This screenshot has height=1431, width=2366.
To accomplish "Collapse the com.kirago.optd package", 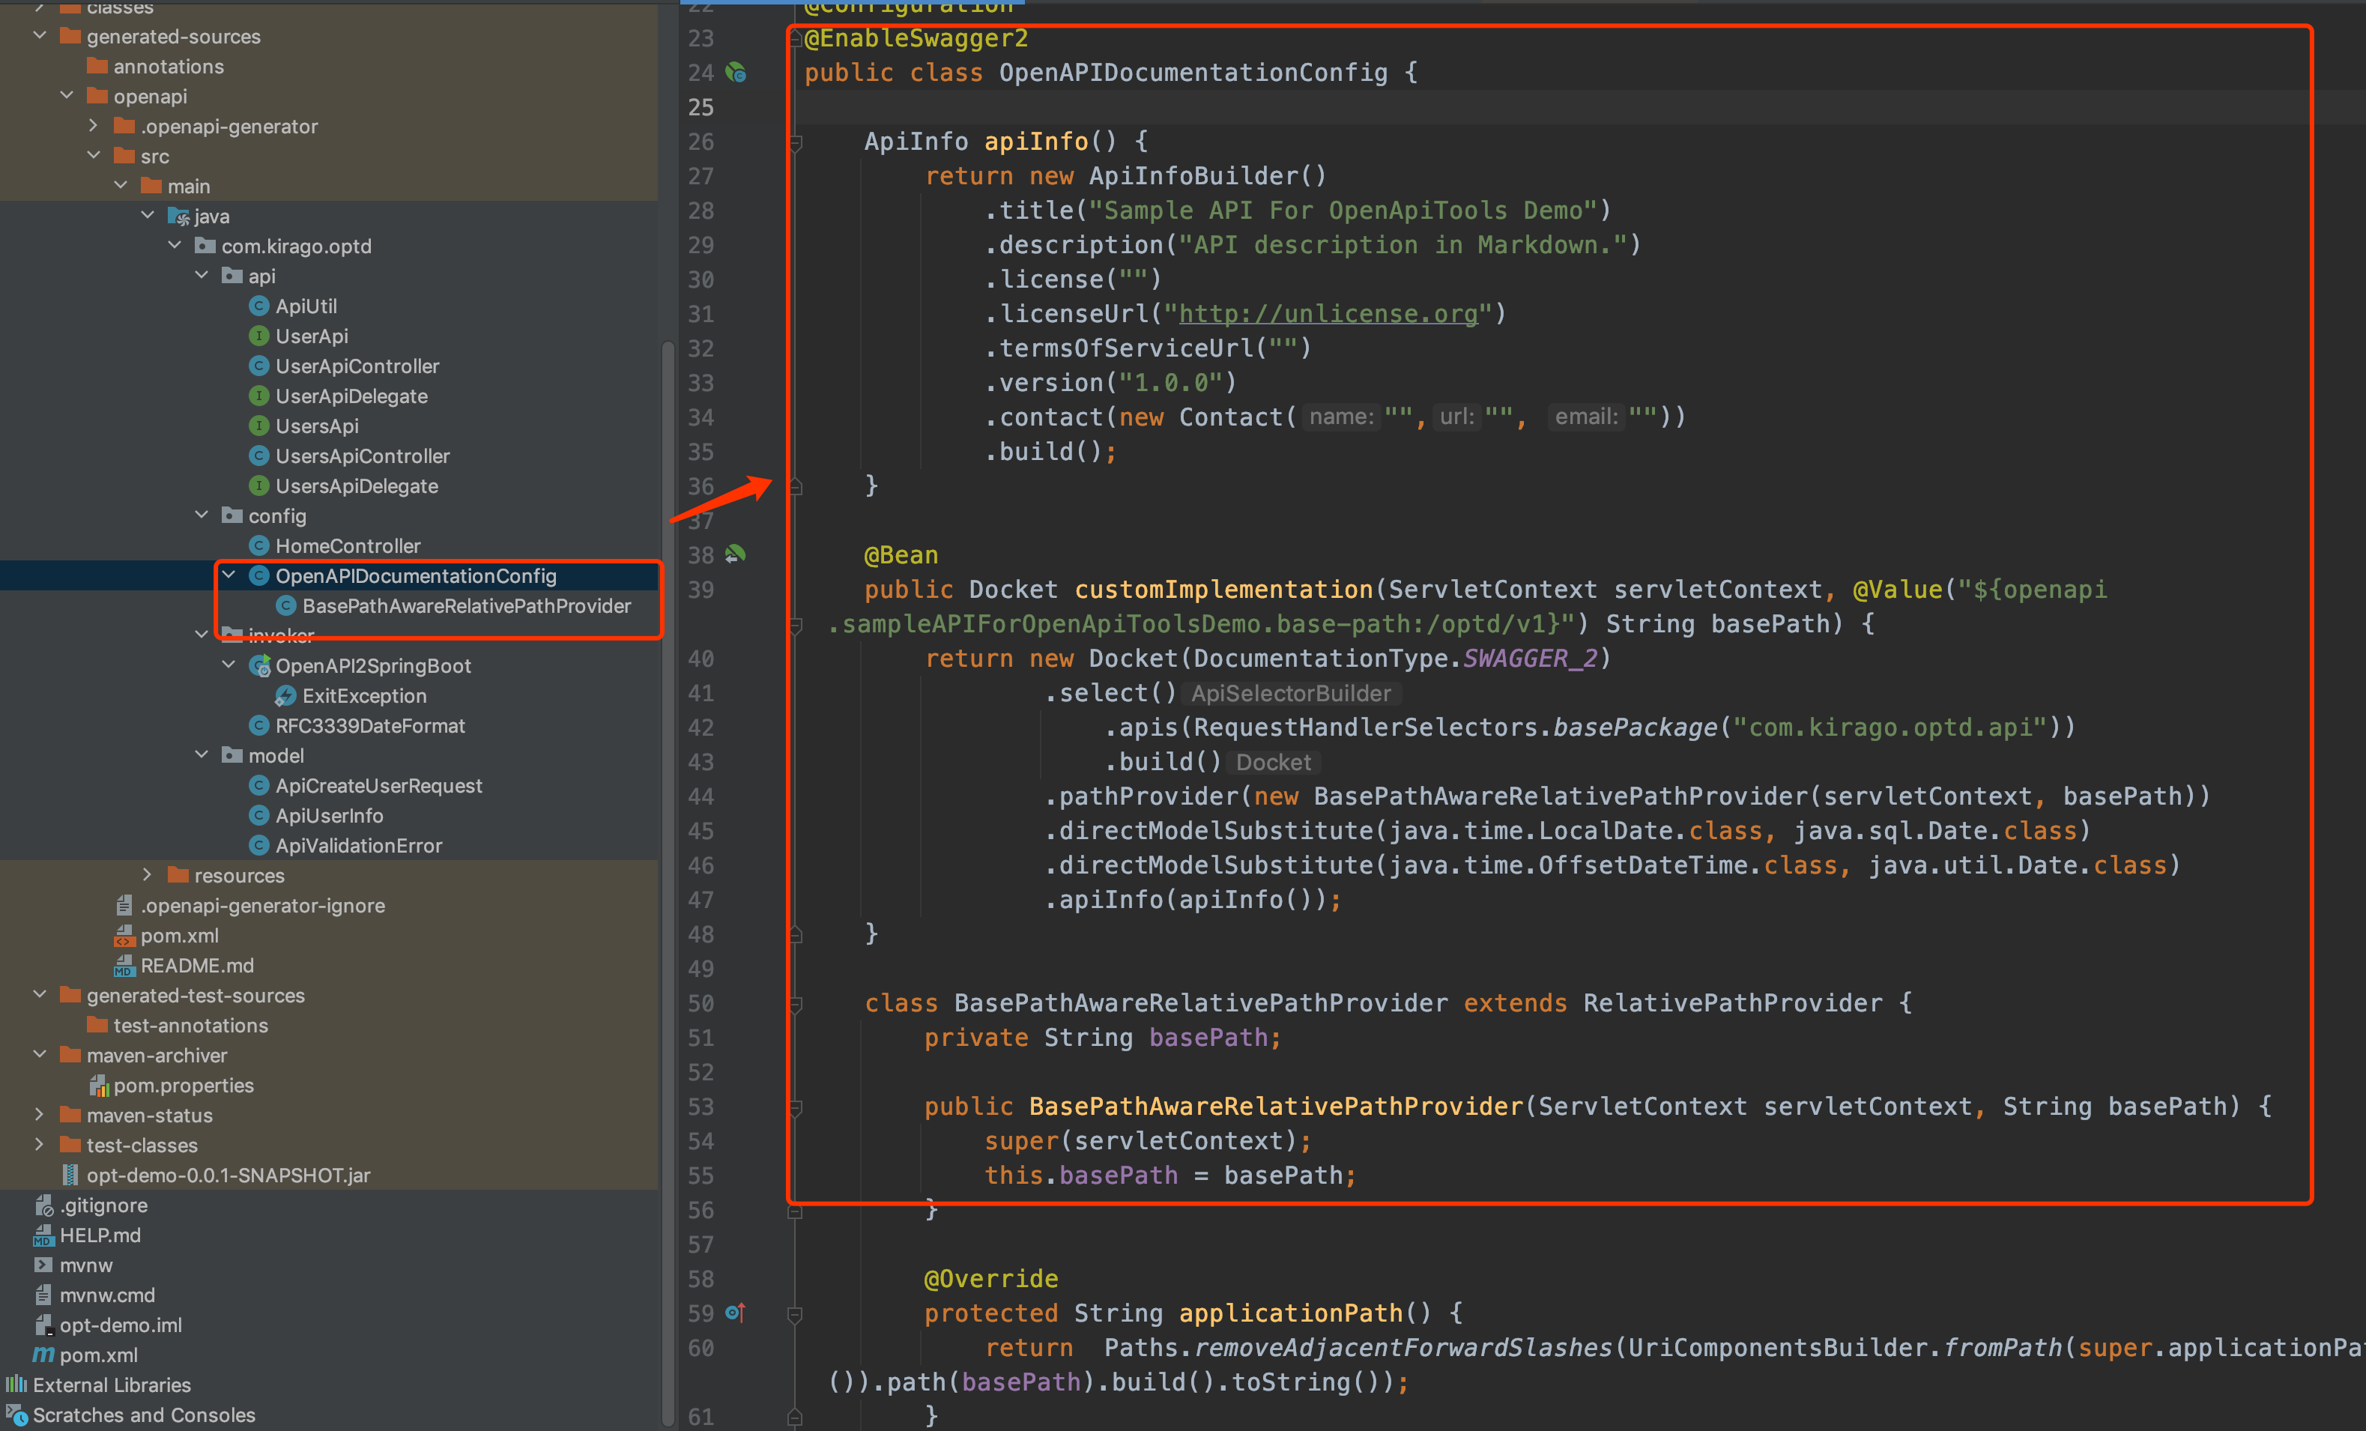I will [x=175, y=246].
